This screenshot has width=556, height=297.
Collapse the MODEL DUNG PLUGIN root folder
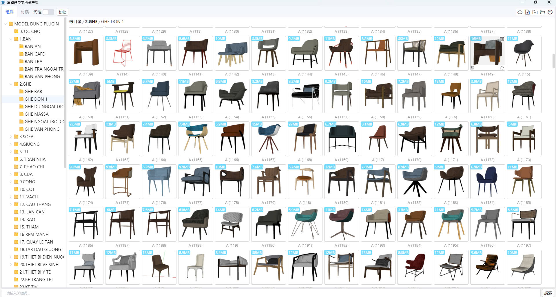6,24
